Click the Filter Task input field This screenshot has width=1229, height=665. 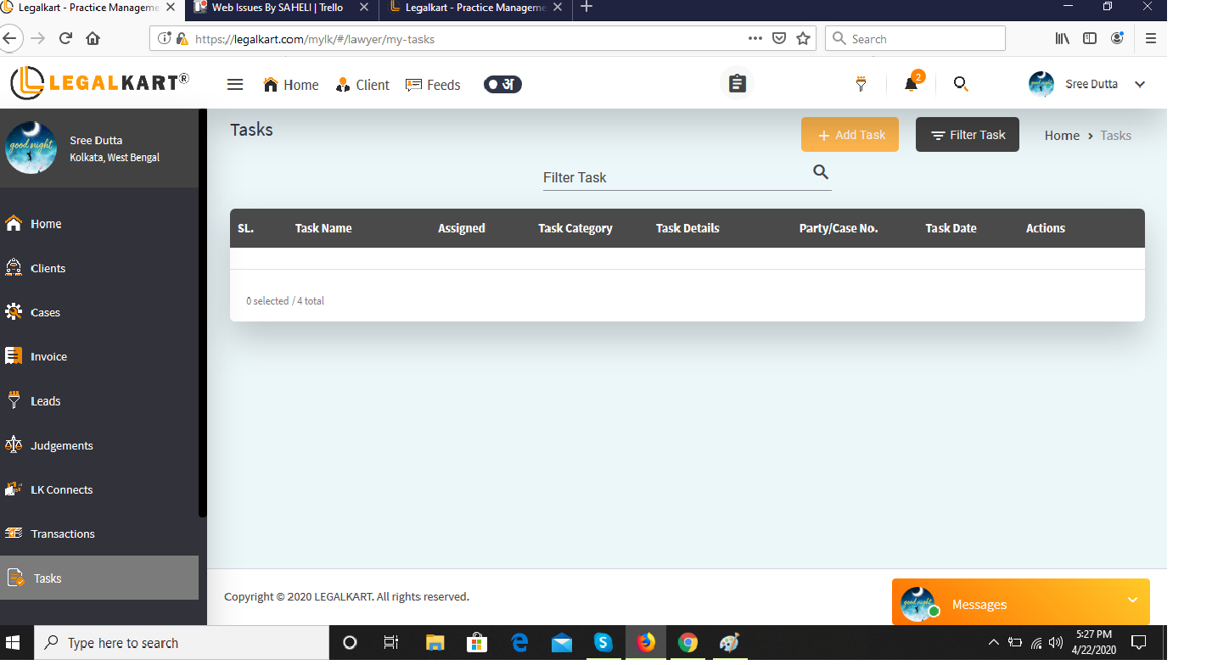coord(675,177)
